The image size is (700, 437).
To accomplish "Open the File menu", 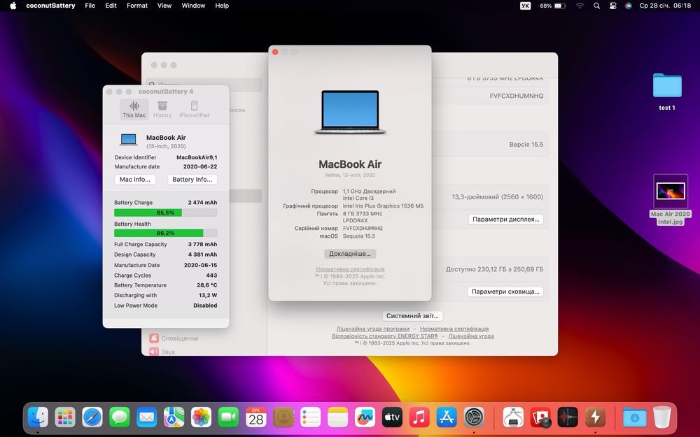I will coord(90,6).
